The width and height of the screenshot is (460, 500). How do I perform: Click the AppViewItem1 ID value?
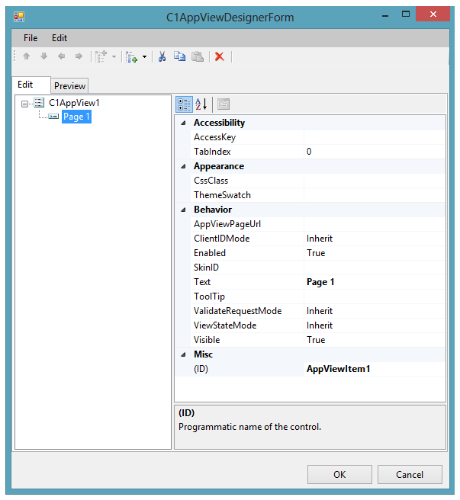375,369
